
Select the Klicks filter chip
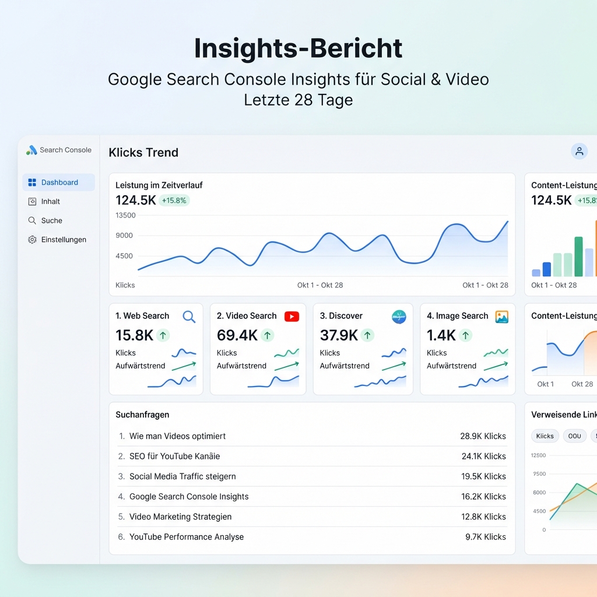[x=545, y=436]
